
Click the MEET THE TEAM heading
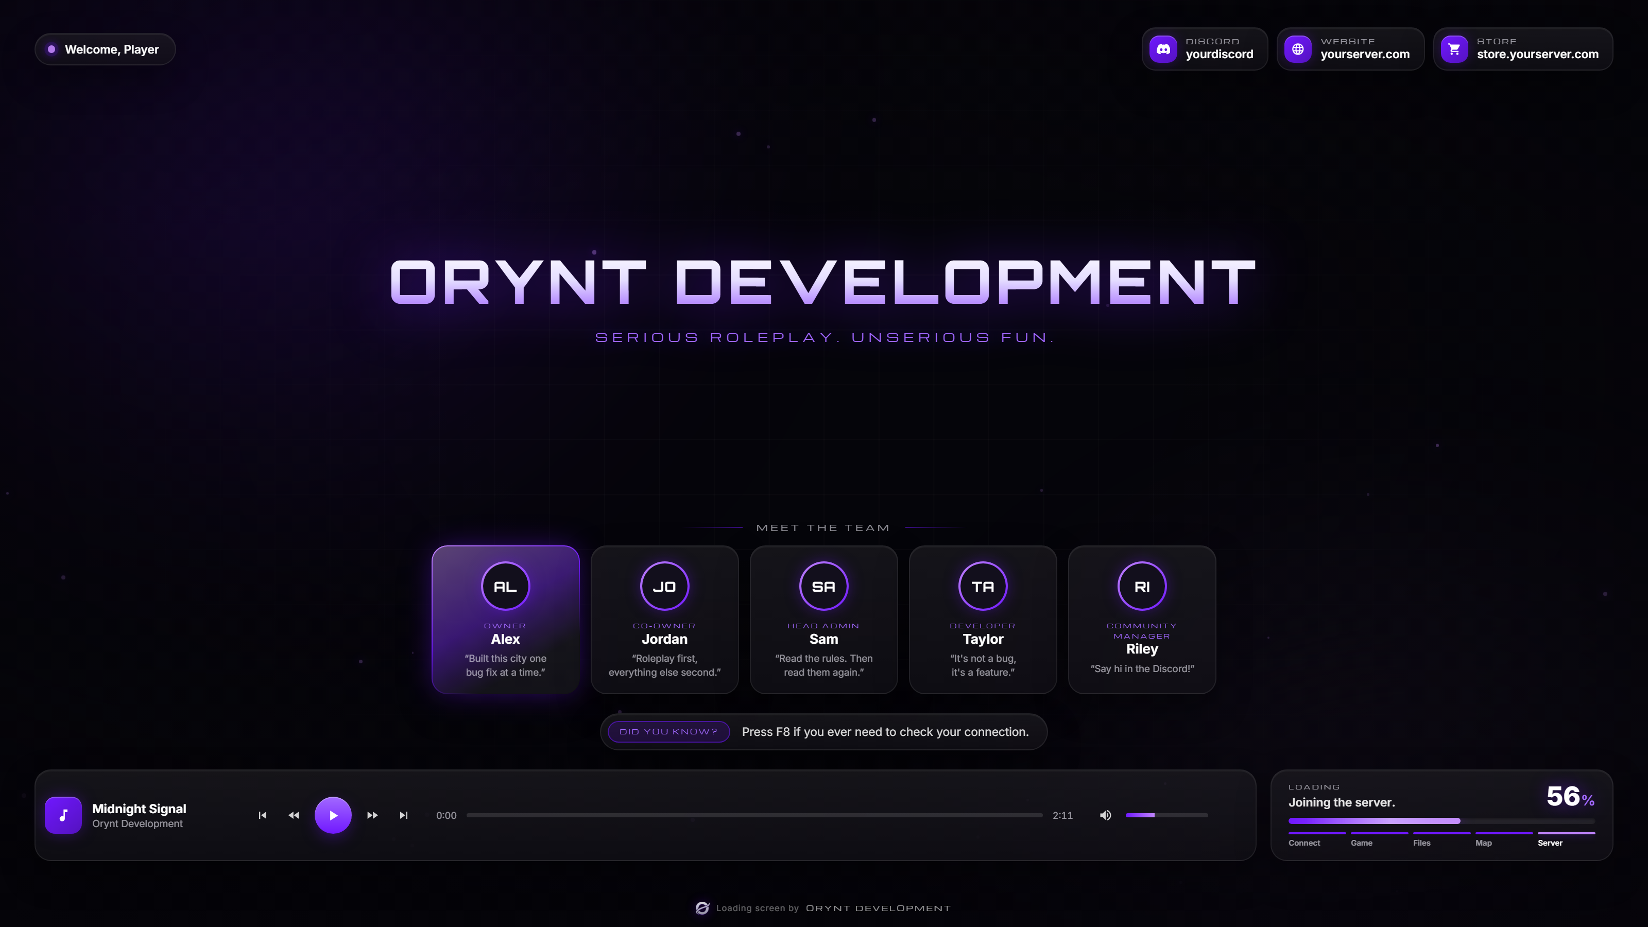tap(823, 528)
